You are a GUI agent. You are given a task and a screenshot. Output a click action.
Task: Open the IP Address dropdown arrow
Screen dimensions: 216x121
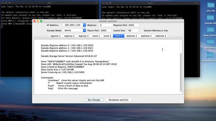click(x=84, y=25)
